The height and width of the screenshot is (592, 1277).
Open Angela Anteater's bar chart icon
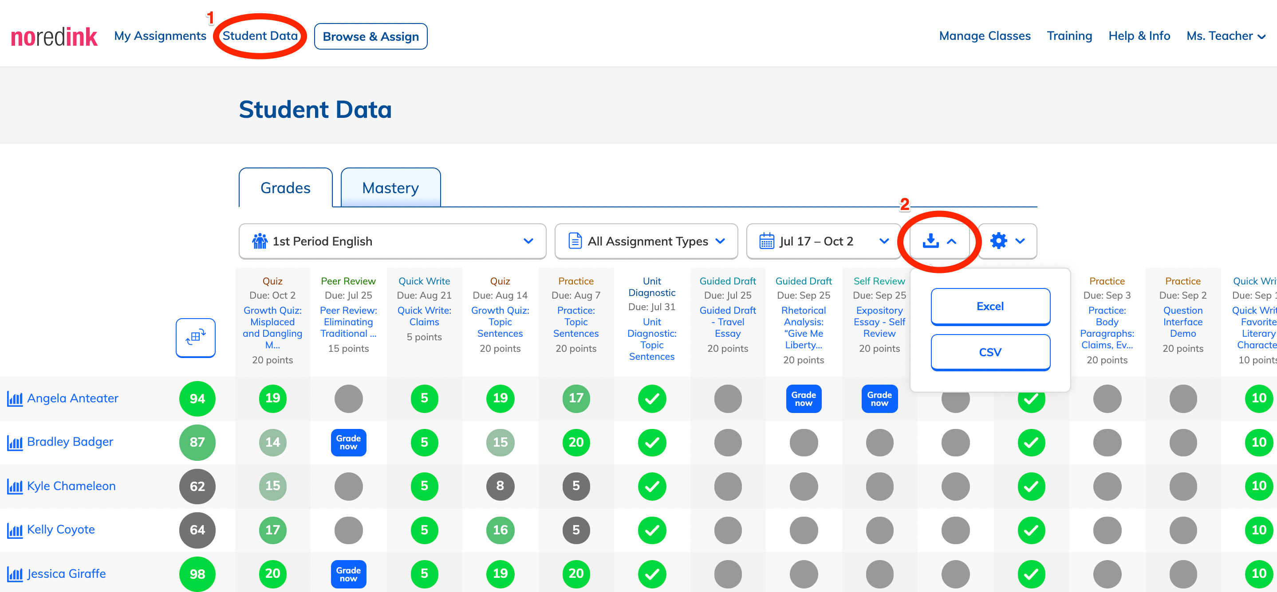tap(15, 398)
